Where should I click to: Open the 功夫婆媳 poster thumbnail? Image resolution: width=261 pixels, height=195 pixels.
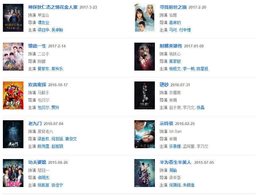pyautogui.click(x=13, y=173)
